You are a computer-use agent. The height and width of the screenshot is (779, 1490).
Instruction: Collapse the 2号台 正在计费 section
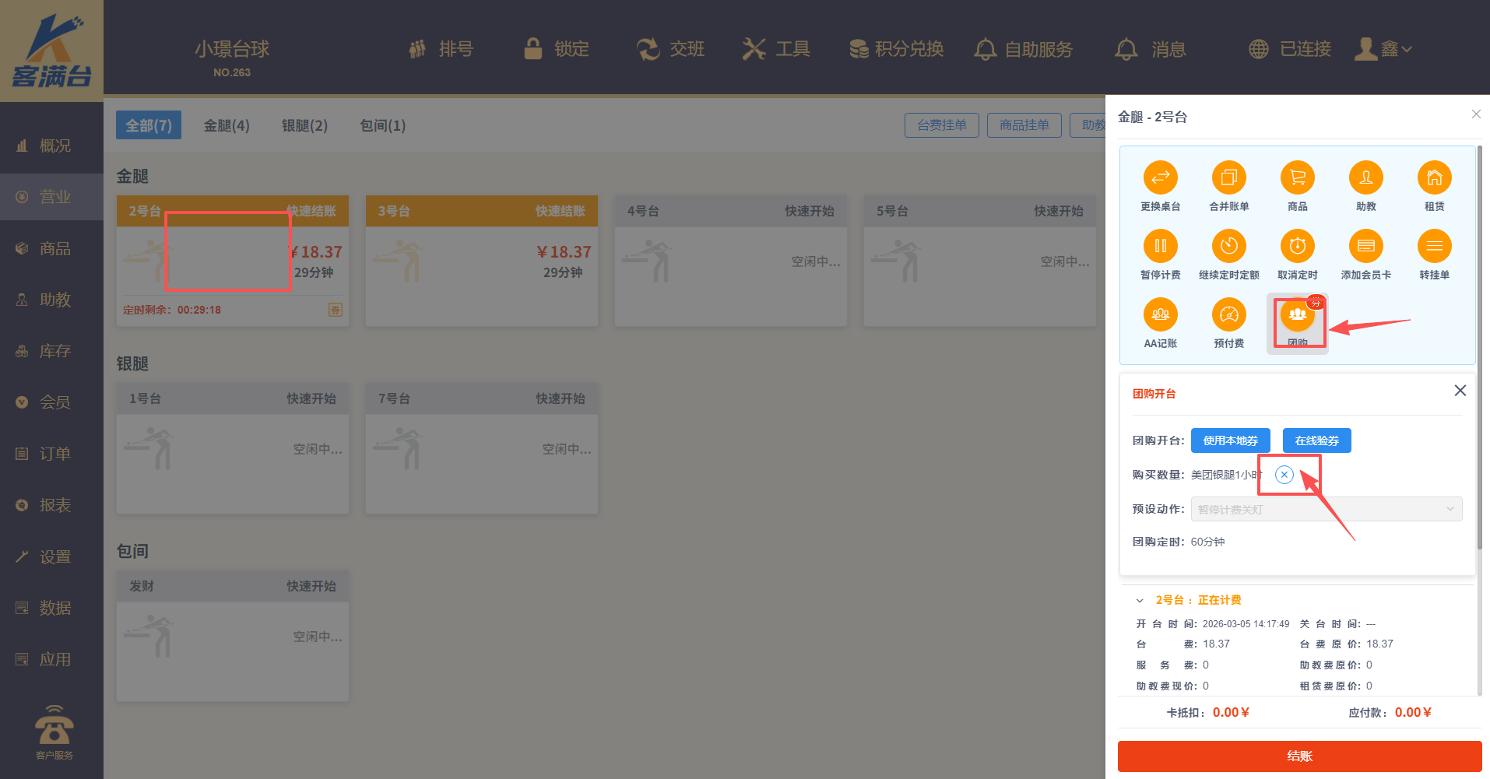1140,601
